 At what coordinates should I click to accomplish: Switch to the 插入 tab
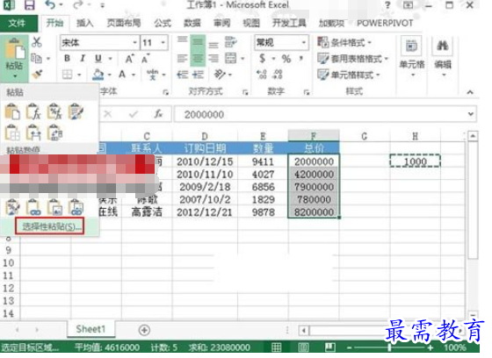84,23
